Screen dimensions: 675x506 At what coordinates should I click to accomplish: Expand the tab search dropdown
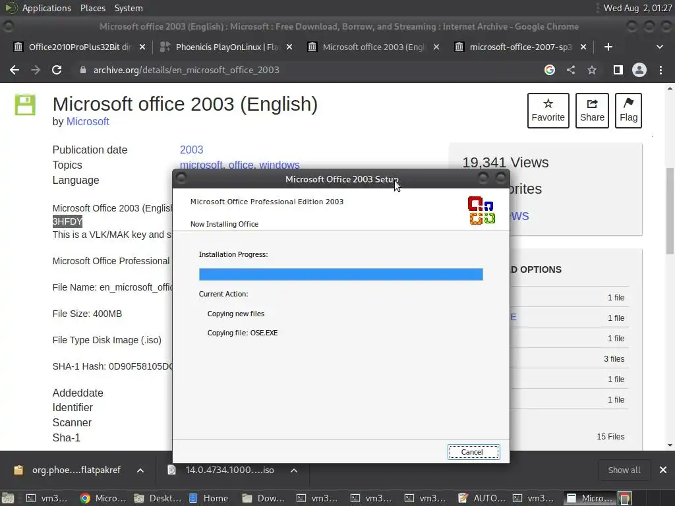(x=659, y=47)
